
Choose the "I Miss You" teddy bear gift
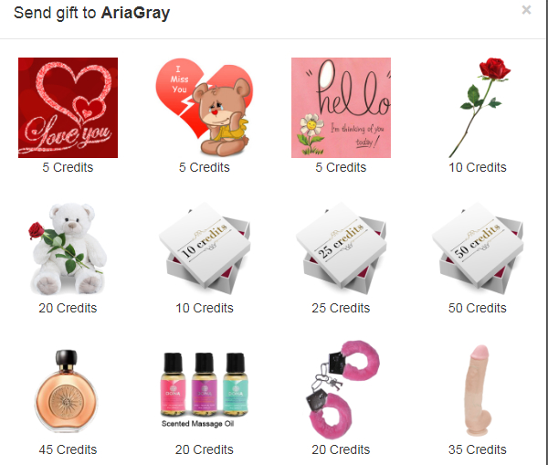204,108
